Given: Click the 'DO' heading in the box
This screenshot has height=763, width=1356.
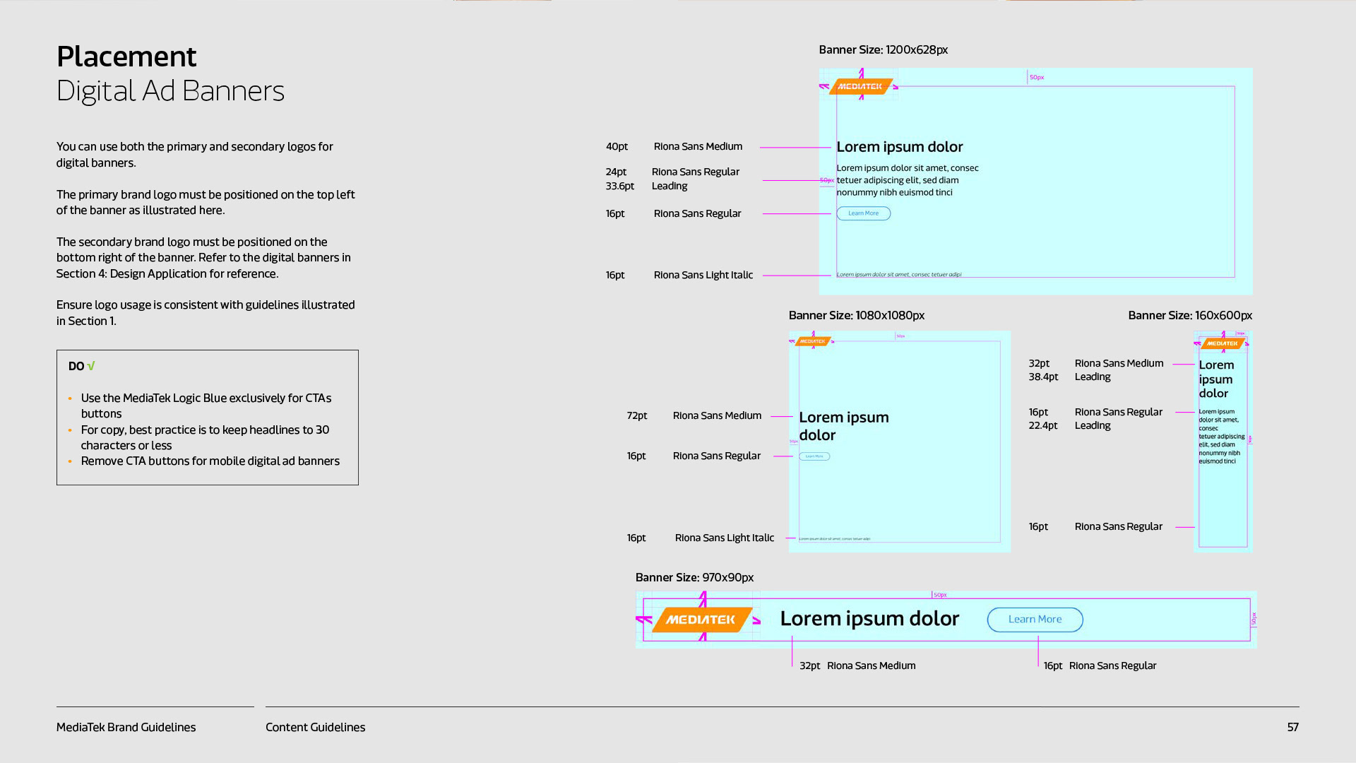Looking at the screenshot, I should click(x=76, y=366).
